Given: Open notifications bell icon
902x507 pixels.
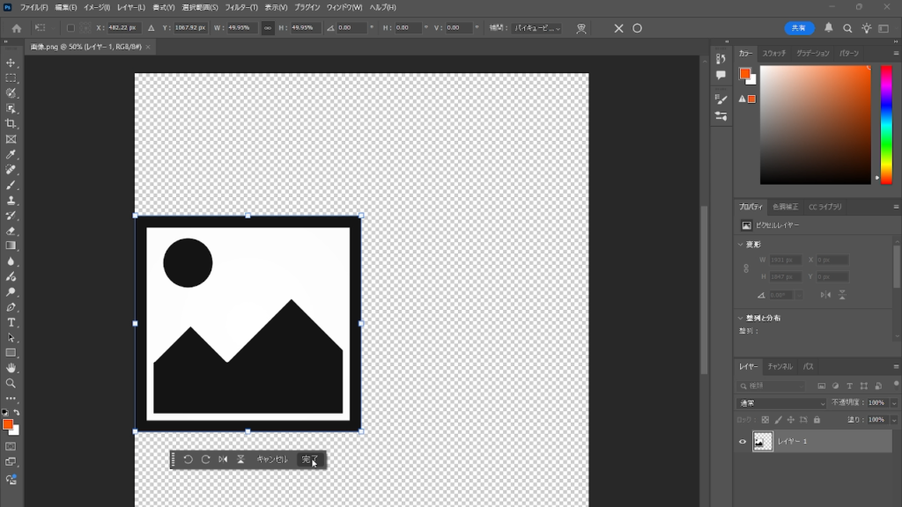Looking at the screenshot, I should 828,27.
